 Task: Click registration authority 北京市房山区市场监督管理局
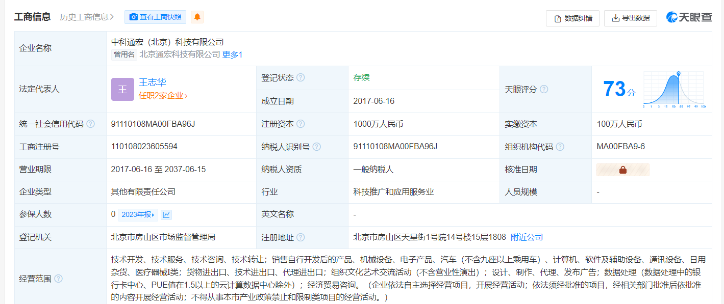pos(163,237)
